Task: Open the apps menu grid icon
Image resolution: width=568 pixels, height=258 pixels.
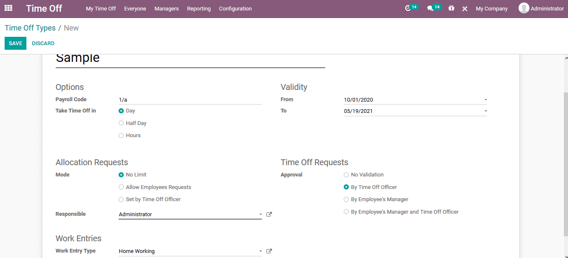Action: pyautogui.click(x=8, y=8)
